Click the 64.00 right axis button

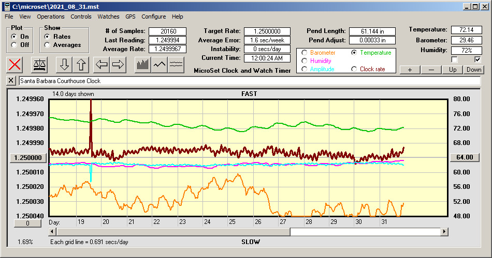pyautogui.click(x=465, y=157)
